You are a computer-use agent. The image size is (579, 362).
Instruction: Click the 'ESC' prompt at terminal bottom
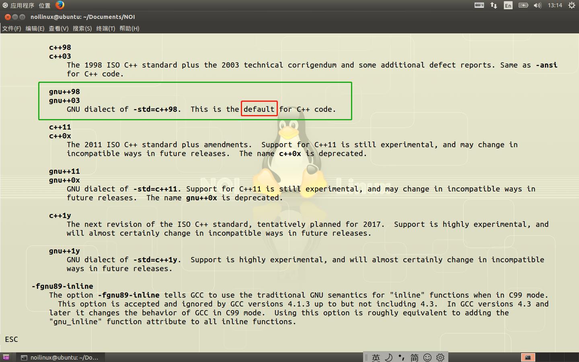pyautogui.click(x=11, y=339)
